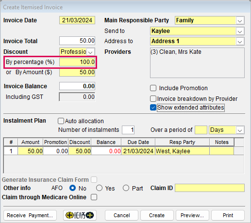
Task: Open the Address to dropdown
Action: pos(240,41)
